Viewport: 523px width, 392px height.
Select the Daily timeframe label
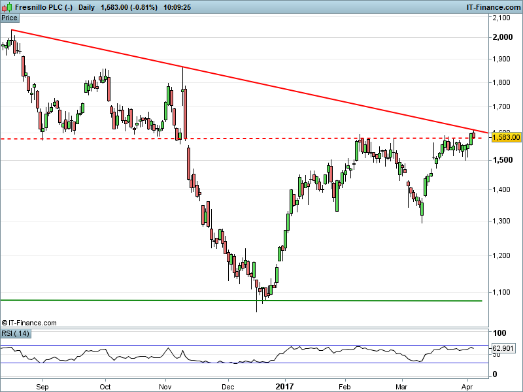point(87,7)
